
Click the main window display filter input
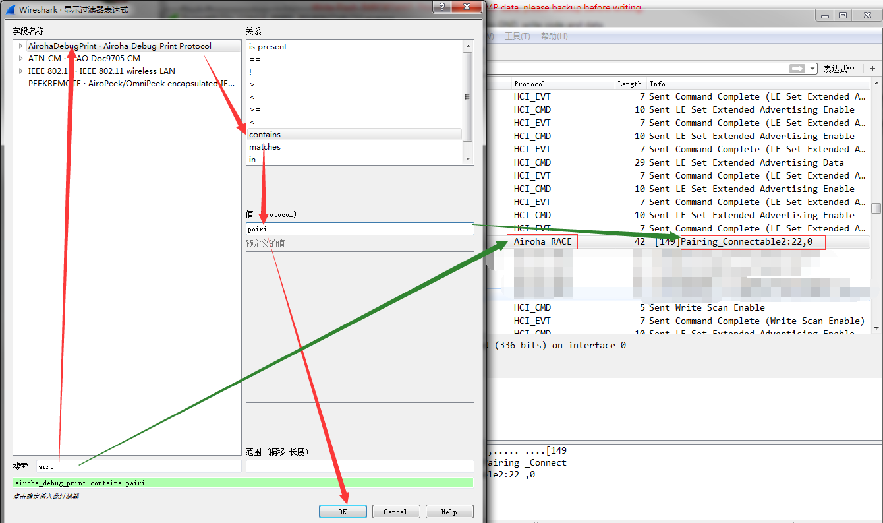click(x=638, y=69)
